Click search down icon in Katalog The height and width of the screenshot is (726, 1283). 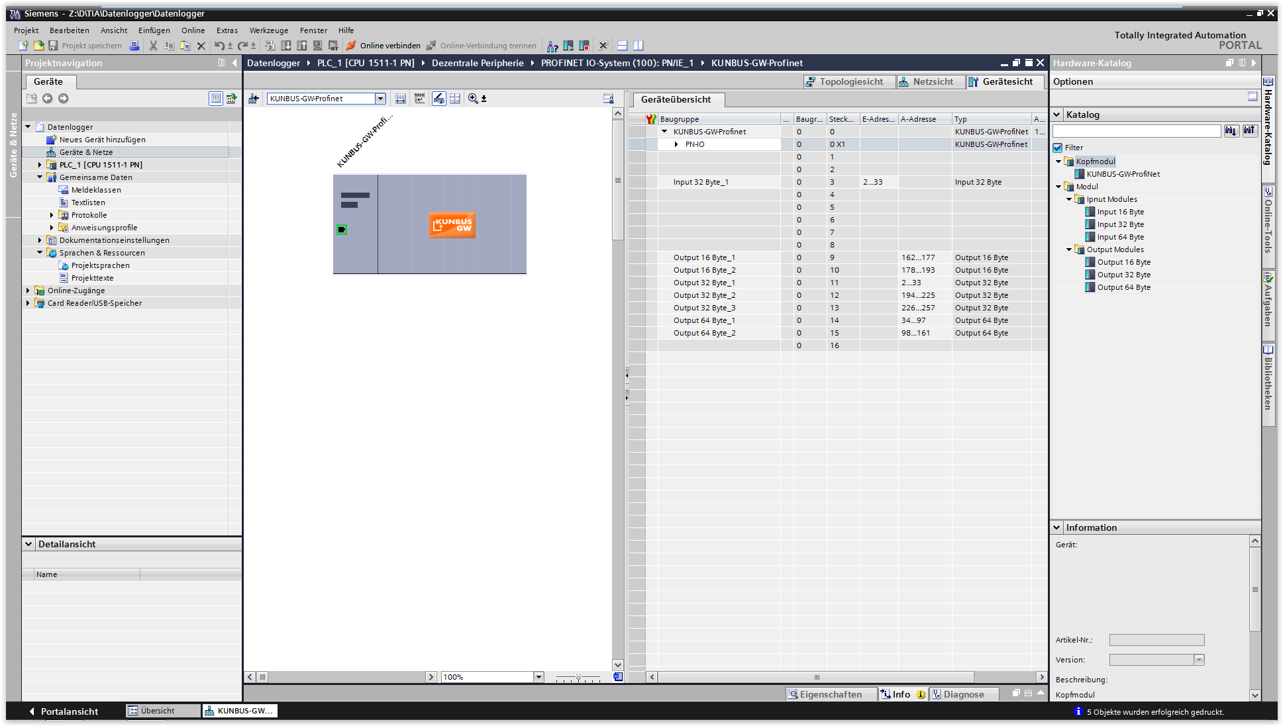tap(1231, 130)
